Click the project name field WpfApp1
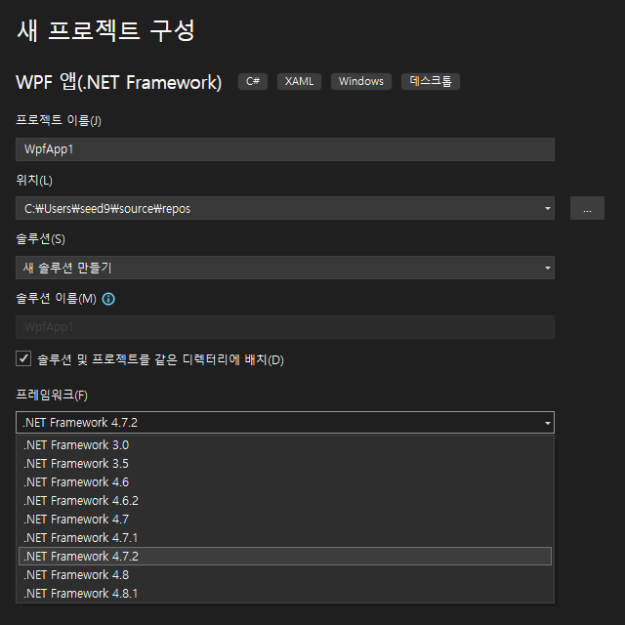Viewport: 625px width, 625px height. click(285, 149)
